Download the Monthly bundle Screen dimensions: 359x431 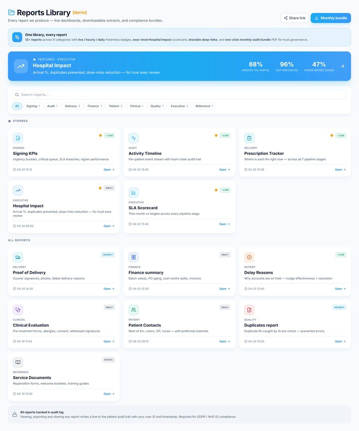[331, 18]
